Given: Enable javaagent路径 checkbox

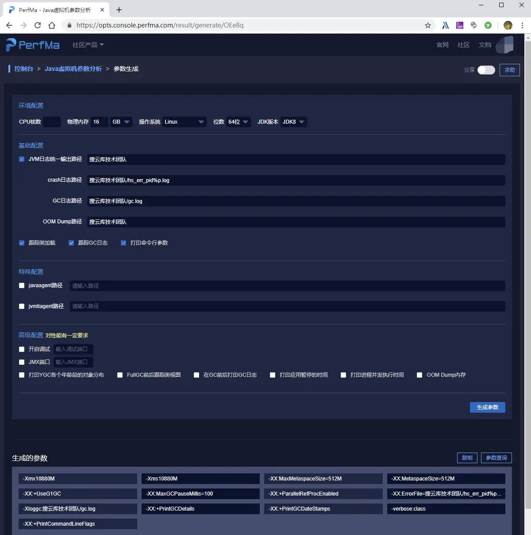Looking at the screenshot, I should click(22, 285).
